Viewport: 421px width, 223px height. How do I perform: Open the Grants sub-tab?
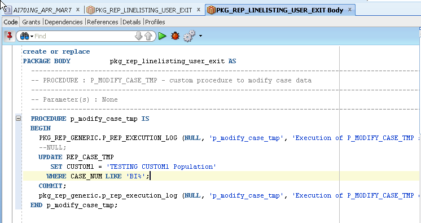point(31,22)
